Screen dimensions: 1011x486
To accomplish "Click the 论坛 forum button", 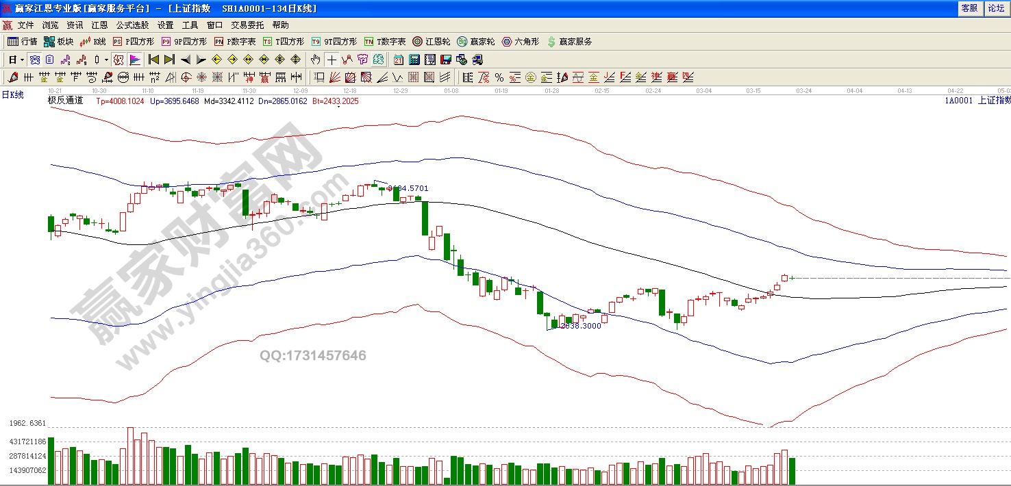I will [x=996, y=8].
